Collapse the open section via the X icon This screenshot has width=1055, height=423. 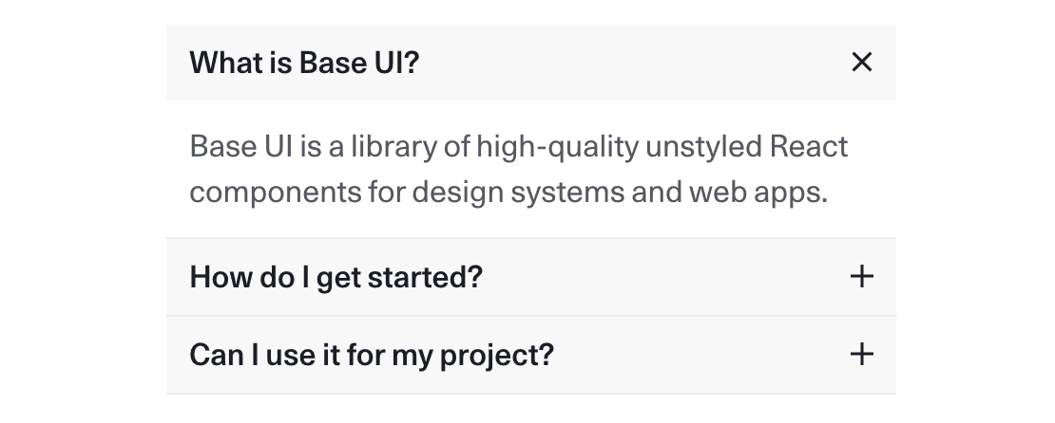862,63
